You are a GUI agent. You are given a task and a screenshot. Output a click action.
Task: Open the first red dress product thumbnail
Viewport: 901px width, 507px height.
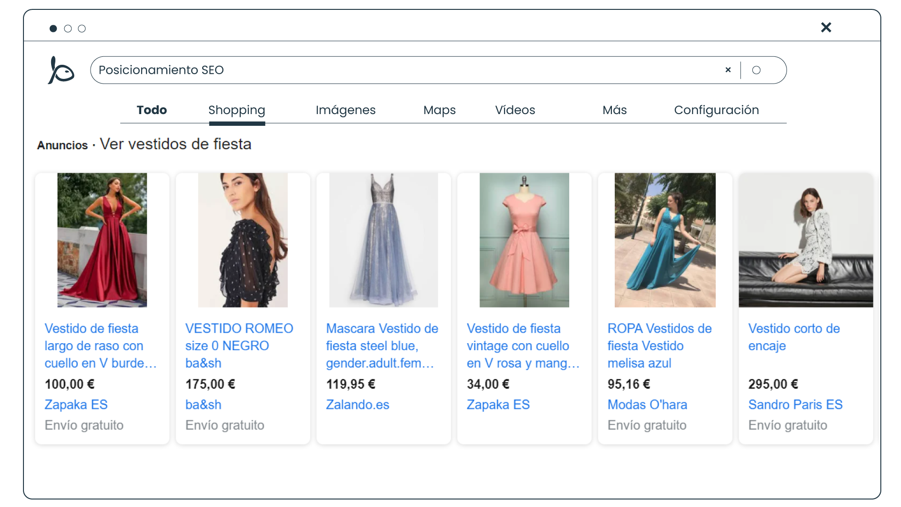pyautogui.click(x=102, y=240)
